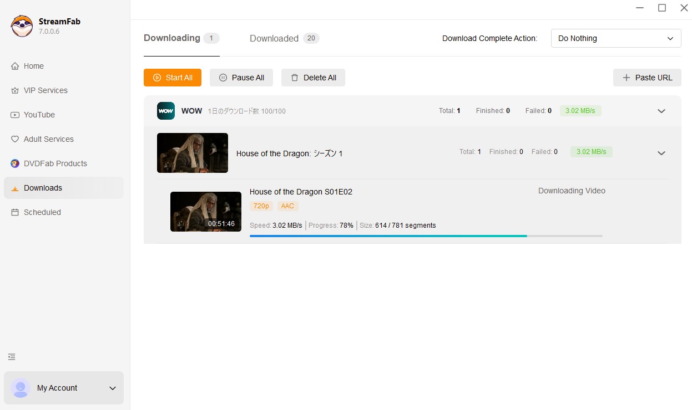Open the Home section in the sidebar
692x410 pixels.
(33, 66)
